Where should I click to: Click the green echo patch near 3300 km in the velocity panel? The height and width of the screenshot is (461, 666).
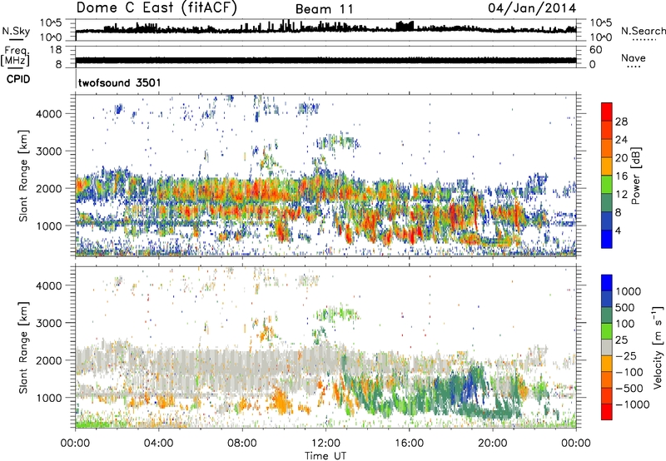[x=337, y=315]
